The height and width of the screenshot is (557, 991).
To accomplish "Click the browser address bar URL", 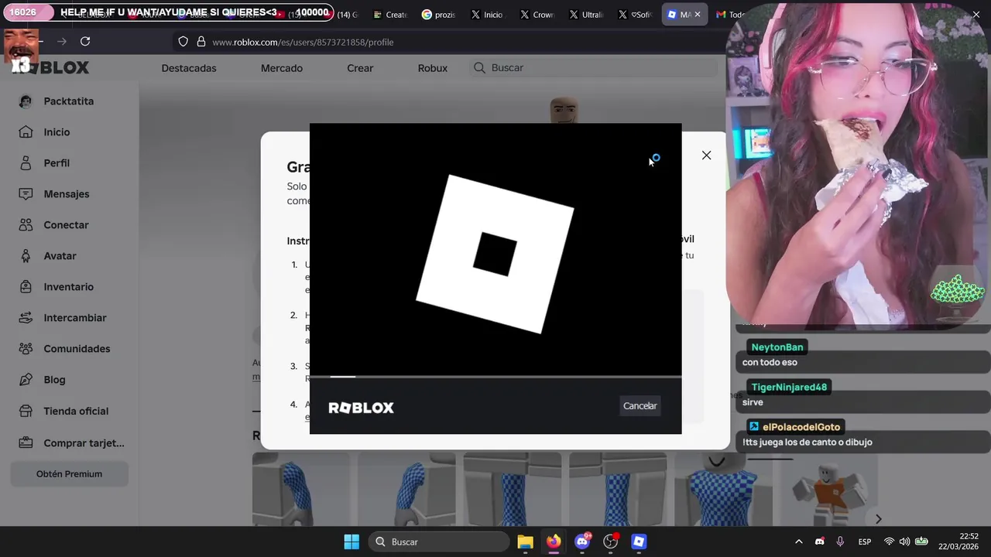I will [x=303, y=42].
